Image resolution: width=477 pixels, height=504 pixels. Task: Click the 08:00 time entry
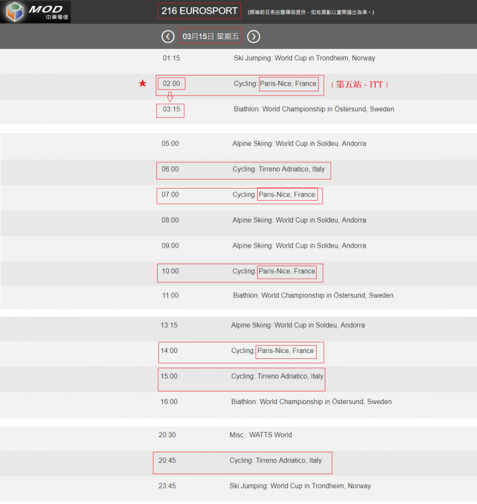[x=170, y=220]
